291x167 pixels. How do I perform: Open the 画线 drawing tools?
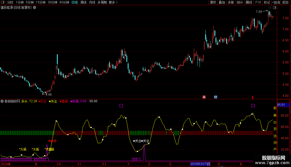click(249, 2)
